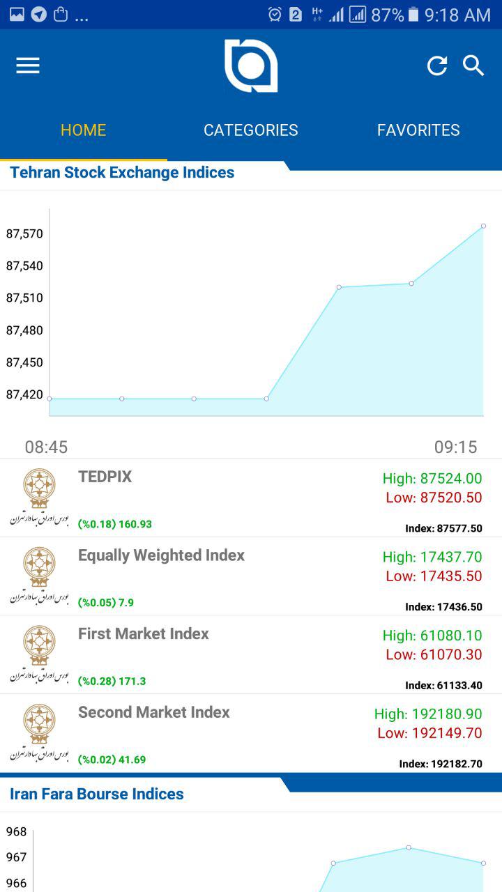Tap the Second Market Index logo

[x=39, y=733]
